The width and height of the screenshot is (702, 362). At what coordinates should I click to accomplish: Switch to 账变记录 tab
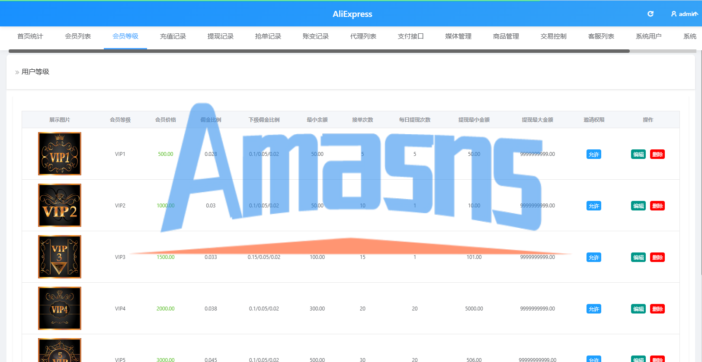316,36
